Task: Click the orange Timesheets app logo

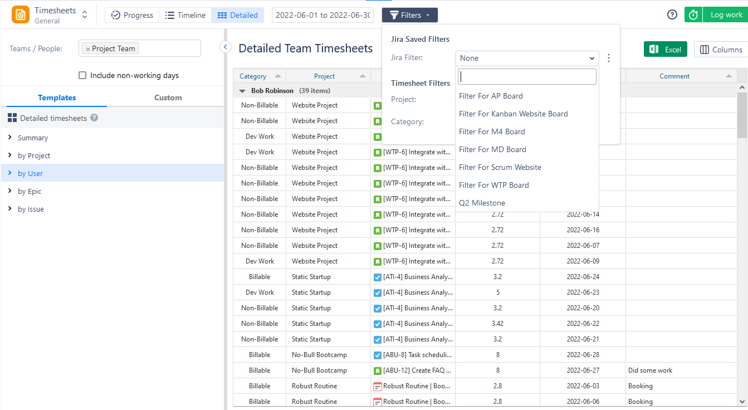Action: click(x=21, y=15)
